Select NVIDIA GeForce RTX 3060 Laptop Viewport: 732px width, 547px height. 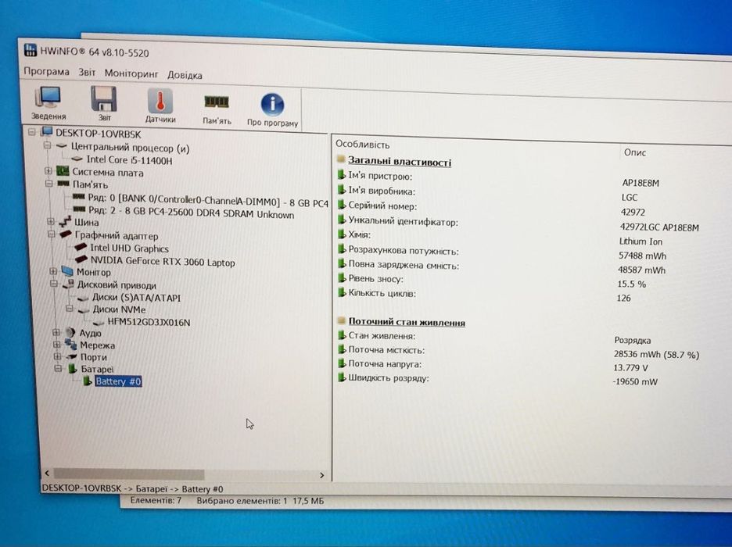[x=163, y=261]
